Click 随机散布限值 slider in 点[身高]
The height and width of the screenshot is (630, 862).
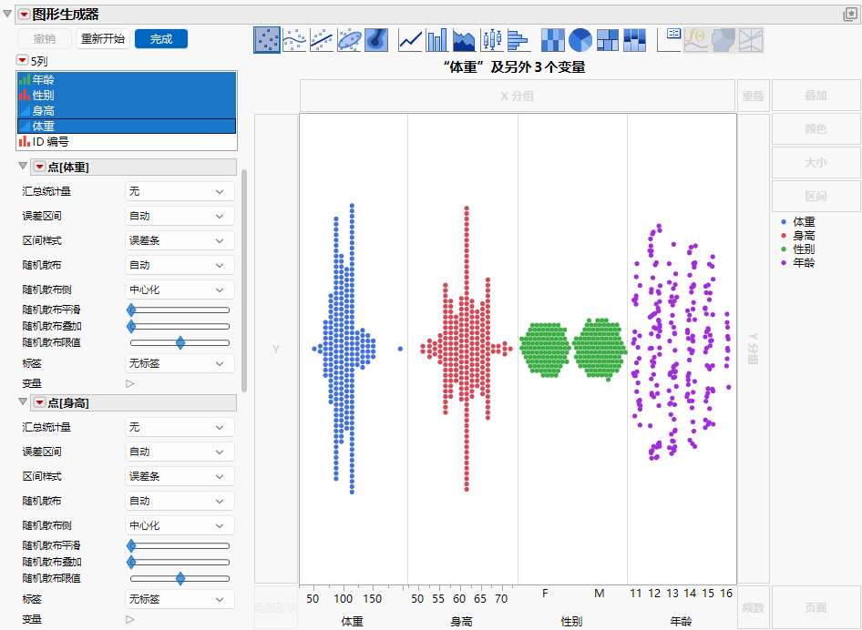[180, 578]
